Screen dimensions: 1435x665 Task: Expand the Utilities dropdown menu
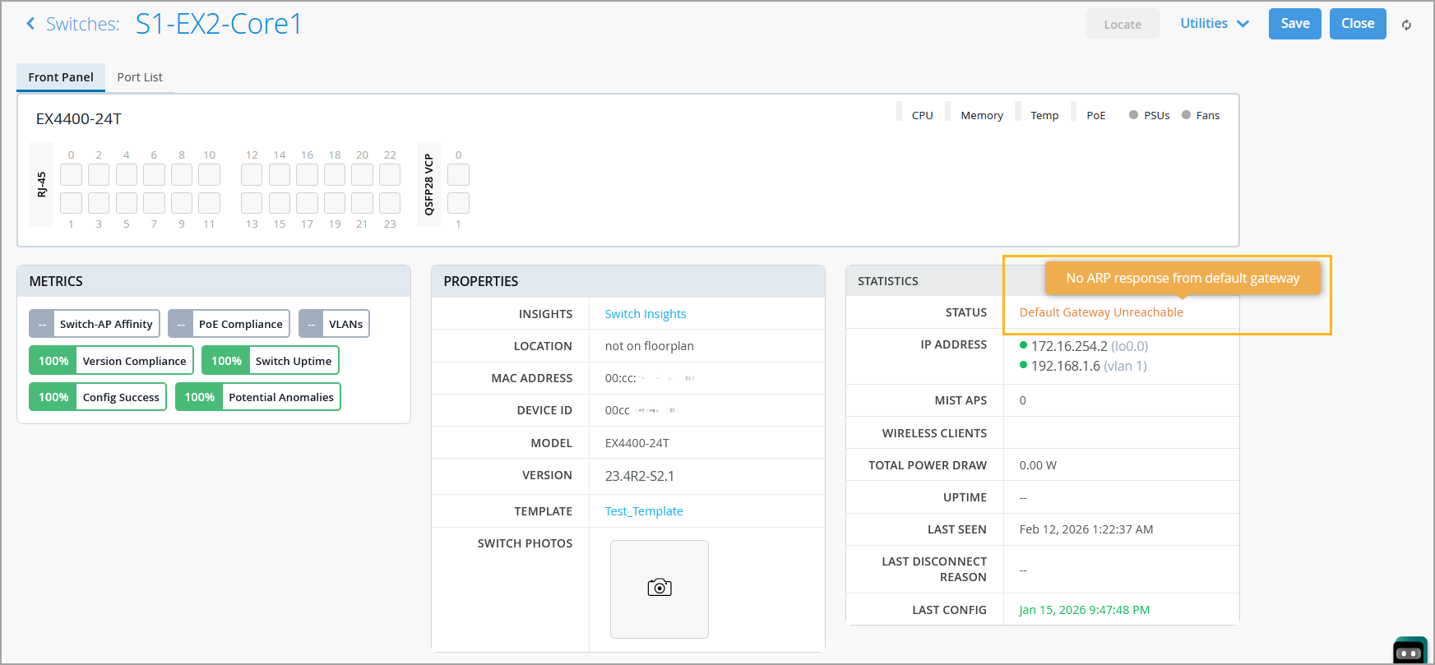pos(1215,24)
